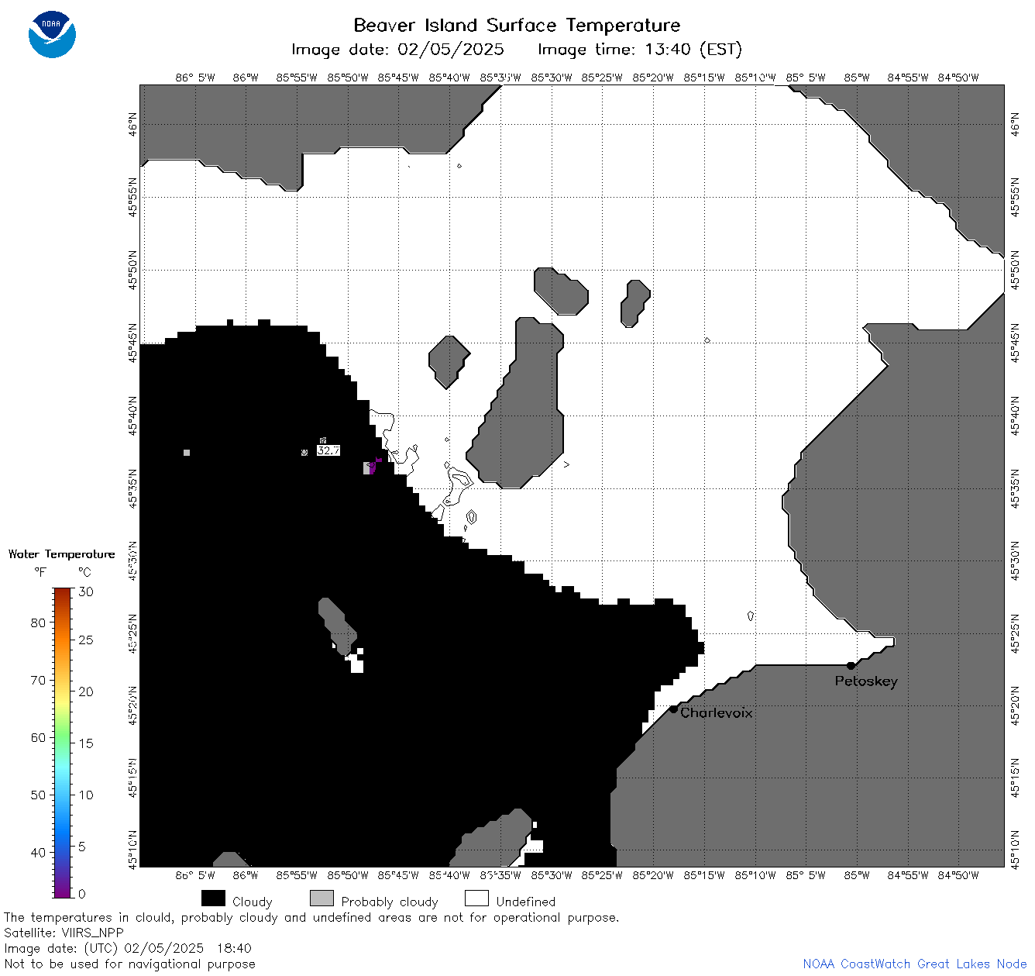Click the UTC image date 18:40 line
The width and height of the screenshot is (1035, 976).
(128, 948)
